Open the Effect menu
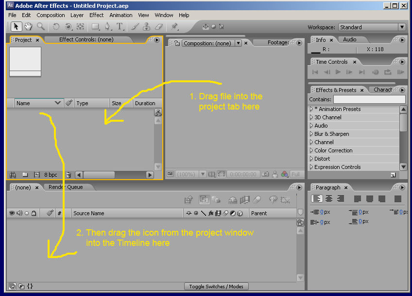The height and width of the screenshot is (296, 412). 96,15
